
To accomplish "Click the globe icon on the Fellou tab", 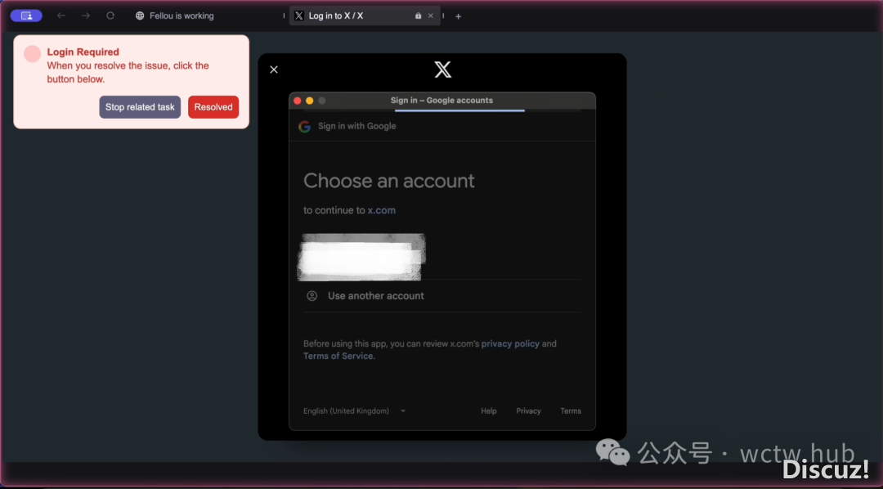I will tap(140, 16).
